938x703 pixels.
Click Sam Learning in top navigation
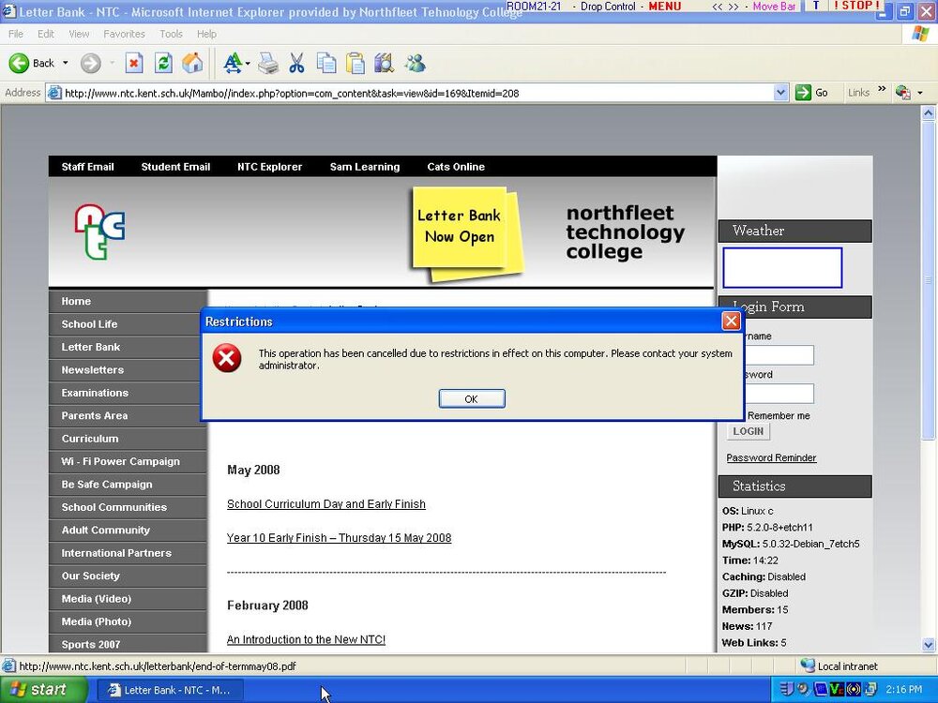coord(364,167)
